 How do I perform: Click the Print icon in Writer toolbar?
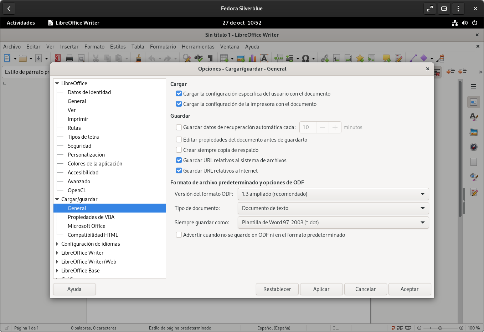coord(69,58)
